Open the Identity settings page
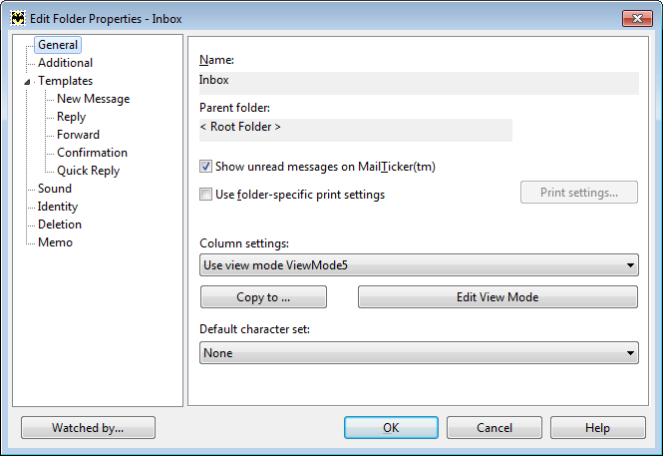Screen dimensions: 663x456 tap(58, 207)
